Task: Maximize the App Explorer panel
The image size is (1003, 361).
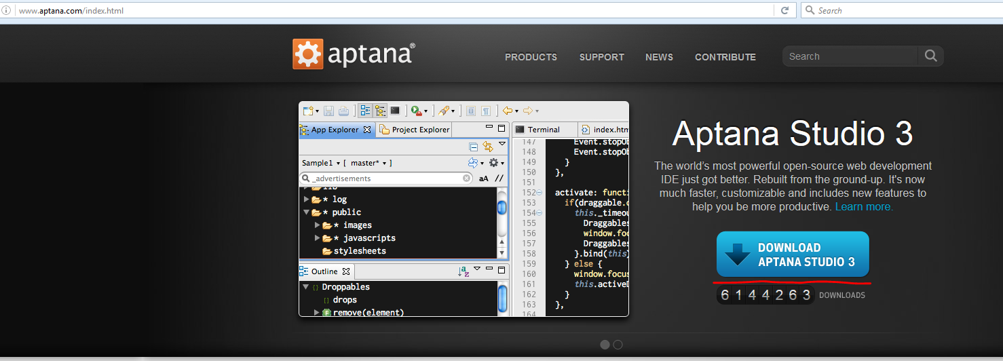Action: point(502,128)
